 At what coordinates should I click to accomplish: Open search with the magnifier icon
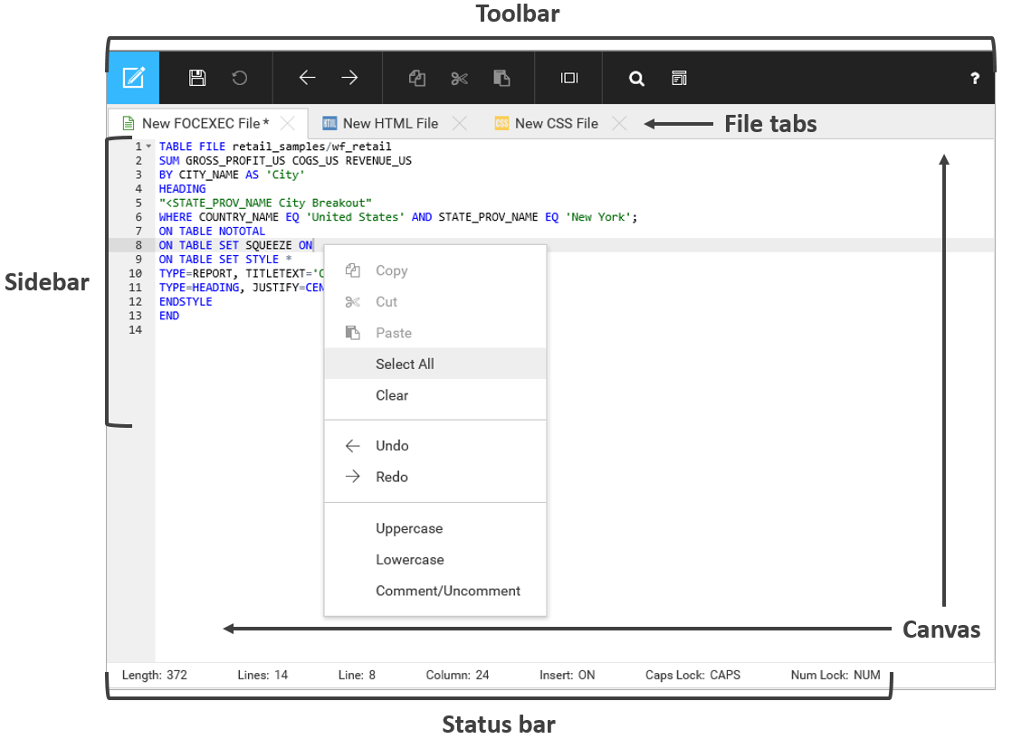pyautogui.click(x=636, y=79)
